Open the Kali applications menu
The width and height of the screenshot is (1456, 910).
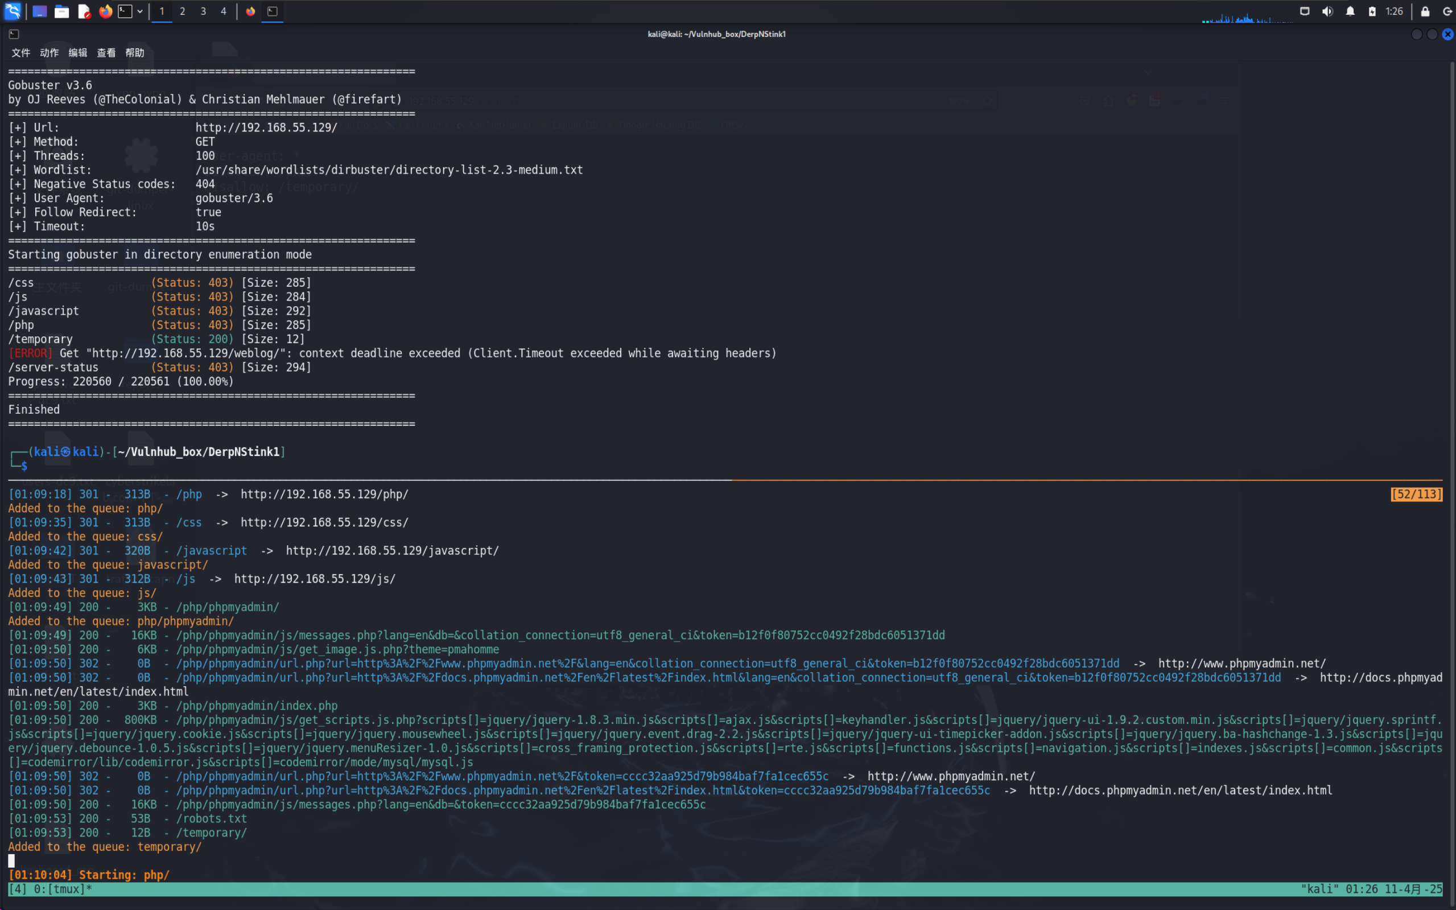click(12, 11)
